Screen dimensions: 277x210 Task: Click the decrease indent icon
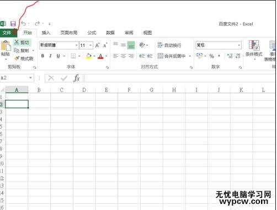[x=142, y=56]
